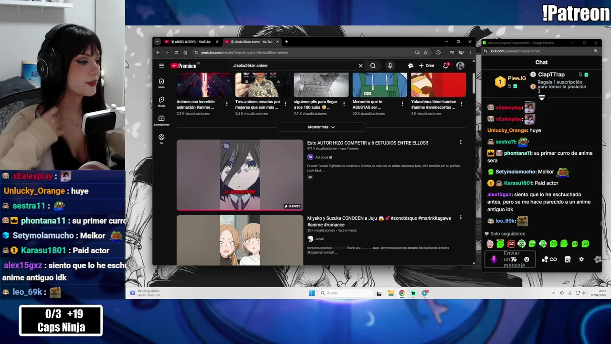Open Chrome extensions puzzle icon

pos(438,53)
